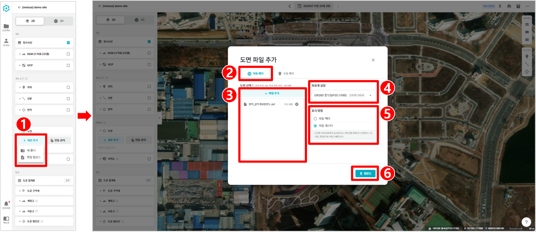
Task: Click the print icon in top bar
Action: (509, 6)
